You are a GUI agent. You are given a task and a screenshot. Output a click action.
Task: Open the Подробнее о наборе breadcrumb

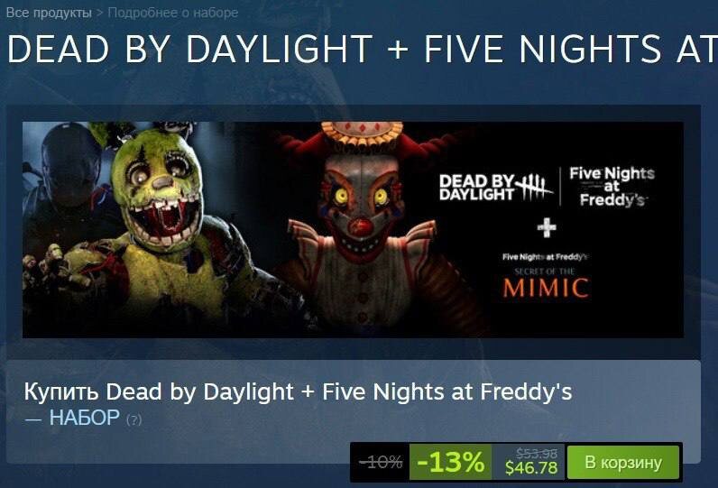tap(173, 13)
